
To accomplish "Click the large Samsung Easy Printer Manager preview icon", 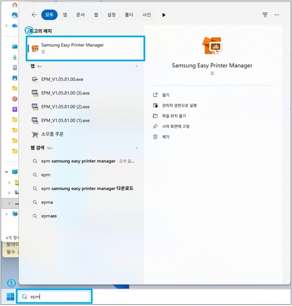I will tap(212, 45).
